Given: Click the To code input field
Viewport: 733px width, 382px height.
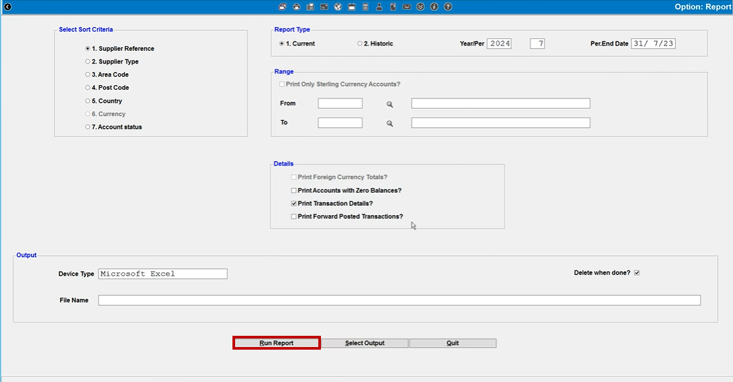Looking at the screenshot, I should [340, 123].
